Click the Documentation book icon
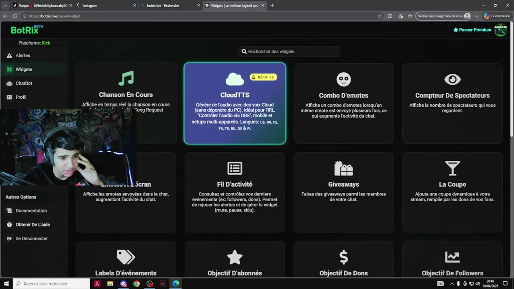Image resolution: width=514 pixels, height=289 pixels. (x=9, y=211)
